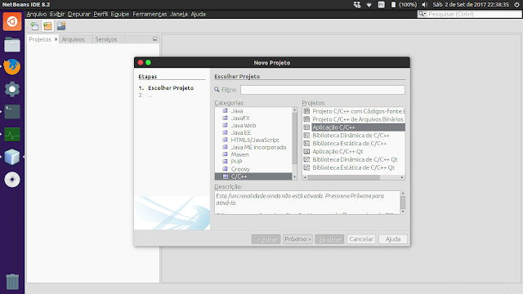Click the Open Project toolbar icon
The height and width of the screenshot is (294, 523).
61,26
